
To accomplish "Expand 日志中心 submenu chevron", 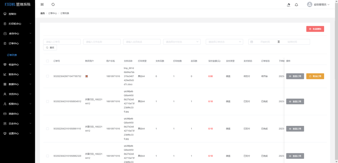I will (30, 124).
